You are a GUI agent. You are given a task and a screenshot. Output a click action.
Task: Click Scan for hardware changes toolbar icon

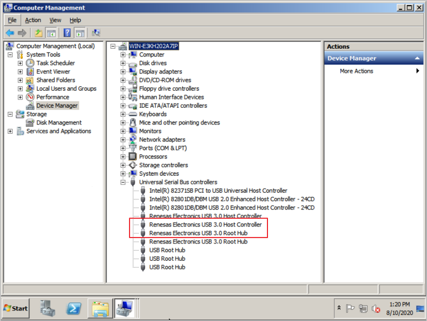[96, 33]
